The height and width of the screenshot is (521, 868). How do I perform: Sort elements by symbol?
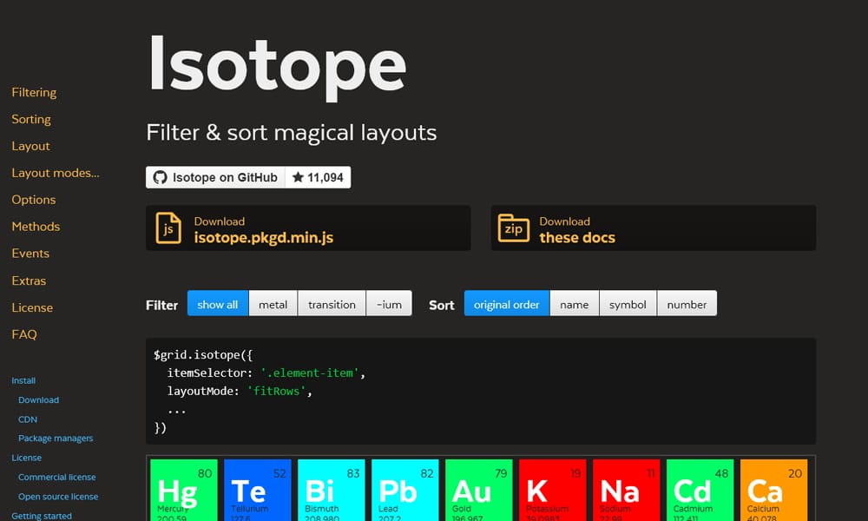click(x=628, y=304)
